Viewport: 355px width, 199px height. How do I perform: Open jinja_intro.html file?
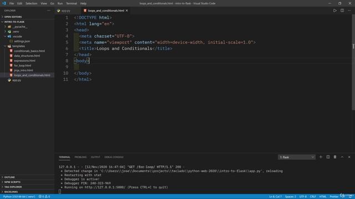pyautogui.click(x=23, y=70)
